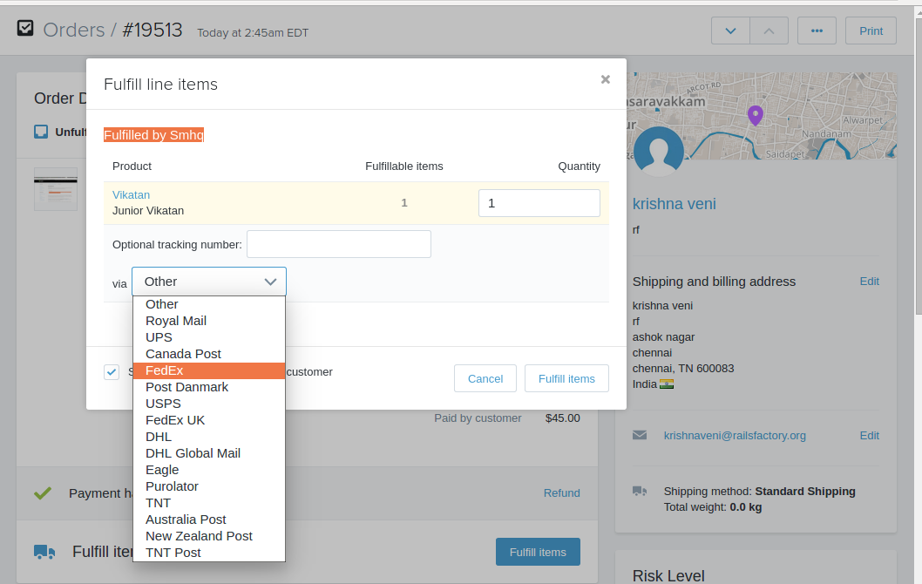
Task: Edit the customer email address
Action: tap(869, 435)
